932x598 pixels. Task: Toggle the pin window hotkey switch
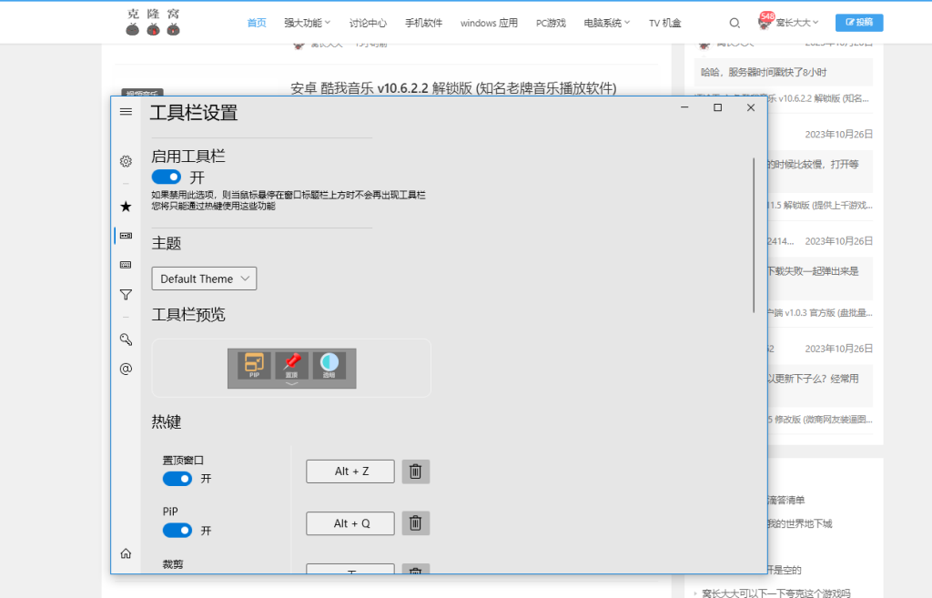point(177,479)
